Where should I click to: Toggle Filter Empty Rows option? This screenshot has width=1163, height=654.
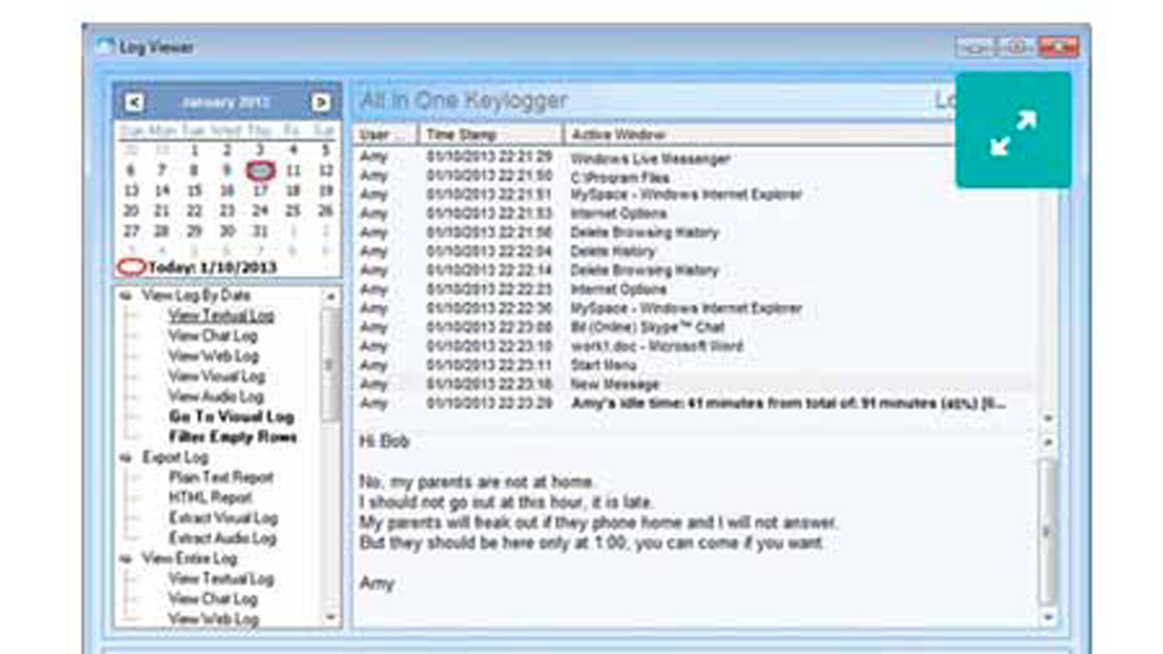point(233,437)
